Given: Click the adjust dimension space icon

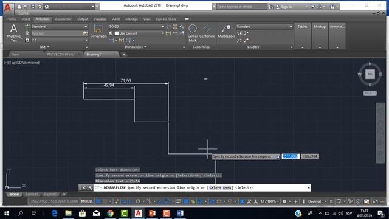Looking at the screenshot, I should (175, 26).
